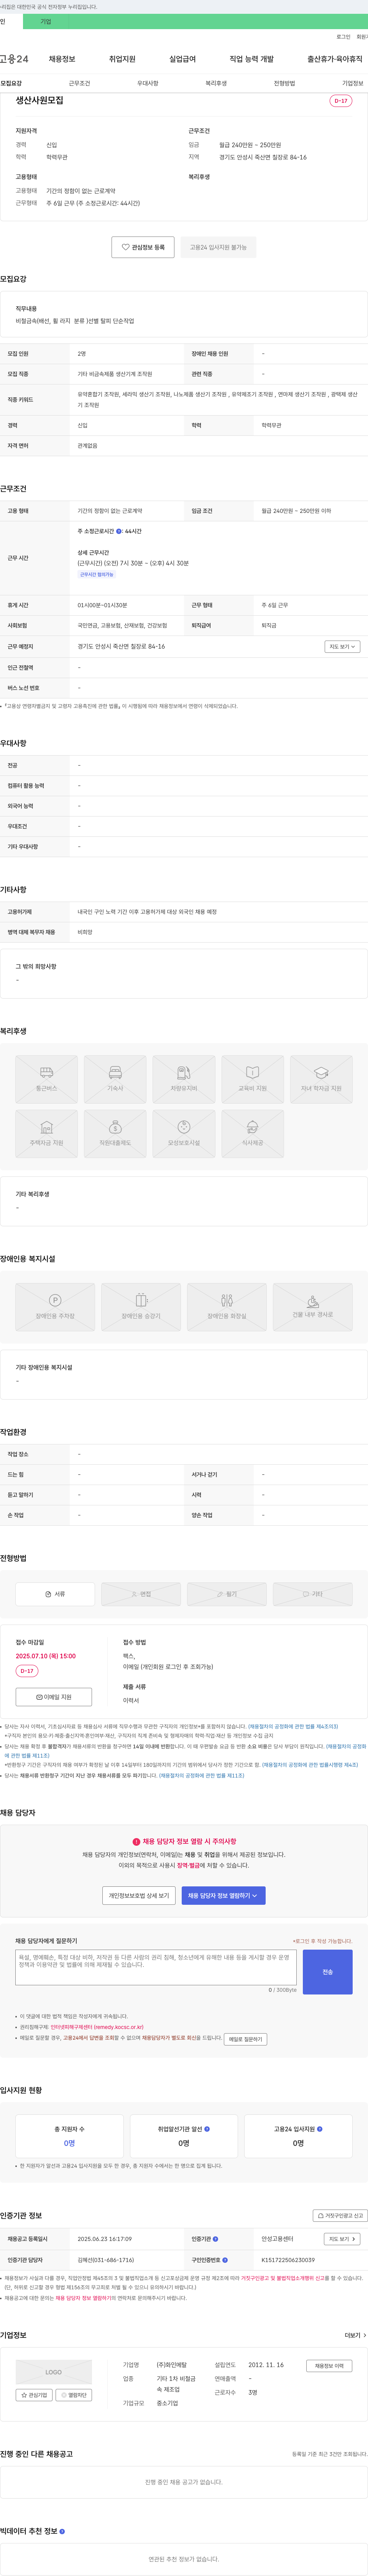This screenshot has width=368, height=2576.
Task: Click the D-17 badge near the job title
Action: pyautogui.click(x=341, y=101)
